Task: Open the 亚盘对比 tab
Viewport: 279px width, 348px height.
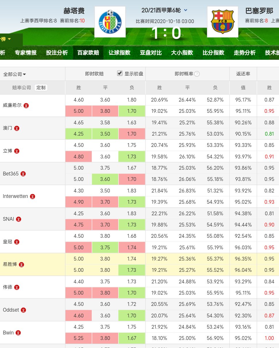Action: click(x=150, y=53)
